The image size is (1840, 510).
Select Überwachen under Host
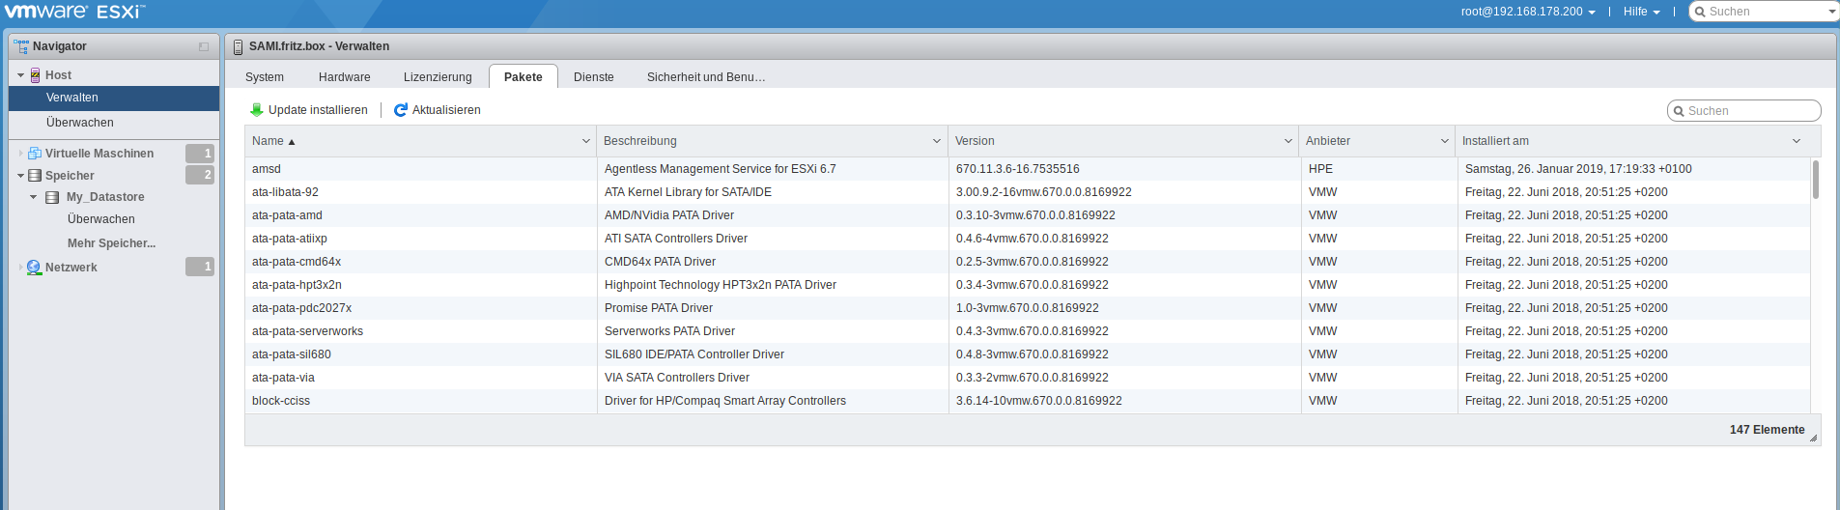80,123
